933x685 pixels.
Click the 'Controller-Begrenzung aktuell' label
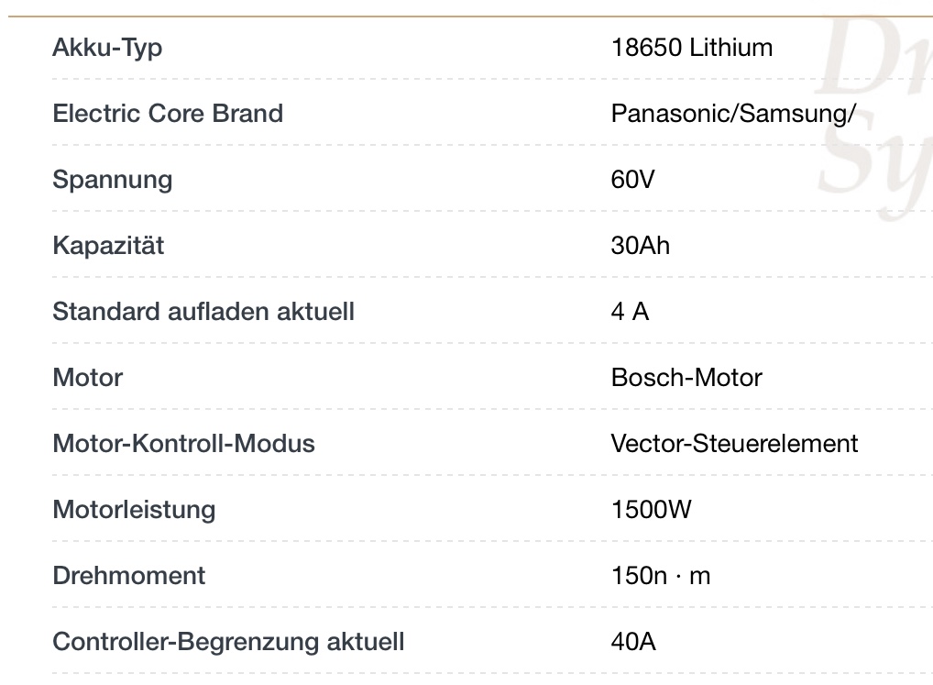pos(228,642)
